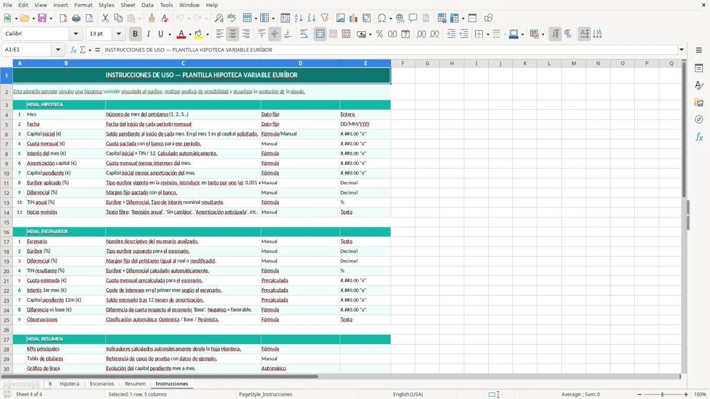Expand the formula bar arrow
The height and width of the screenshot is (399, 710).
point(682,50)
